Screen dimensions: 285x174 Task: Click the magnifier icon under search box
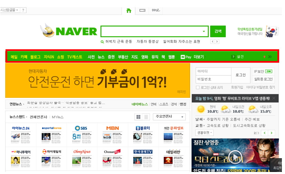pos(102,42)
